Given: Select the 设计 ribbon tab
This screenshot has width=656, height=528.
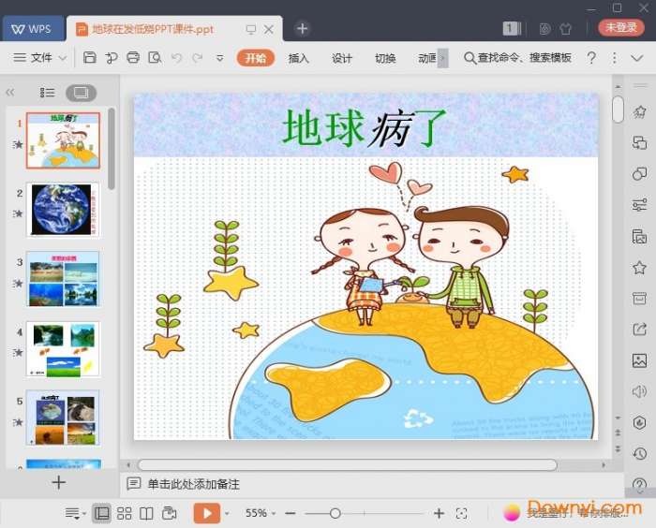Looking at the screenshot, I should [x=342, y=58].
